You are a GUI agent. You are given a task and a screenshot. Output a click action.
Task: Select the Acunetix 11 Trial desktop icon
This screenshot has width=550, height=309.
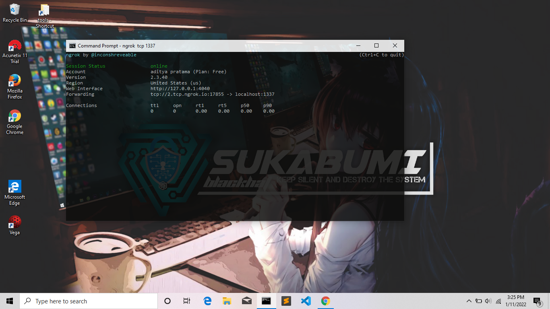(15, 52)
